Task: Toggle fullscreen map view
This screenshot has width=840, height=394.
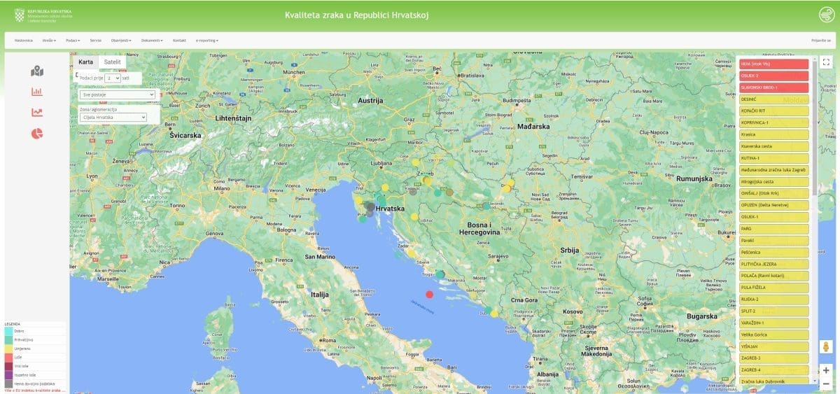Action: 826,62
